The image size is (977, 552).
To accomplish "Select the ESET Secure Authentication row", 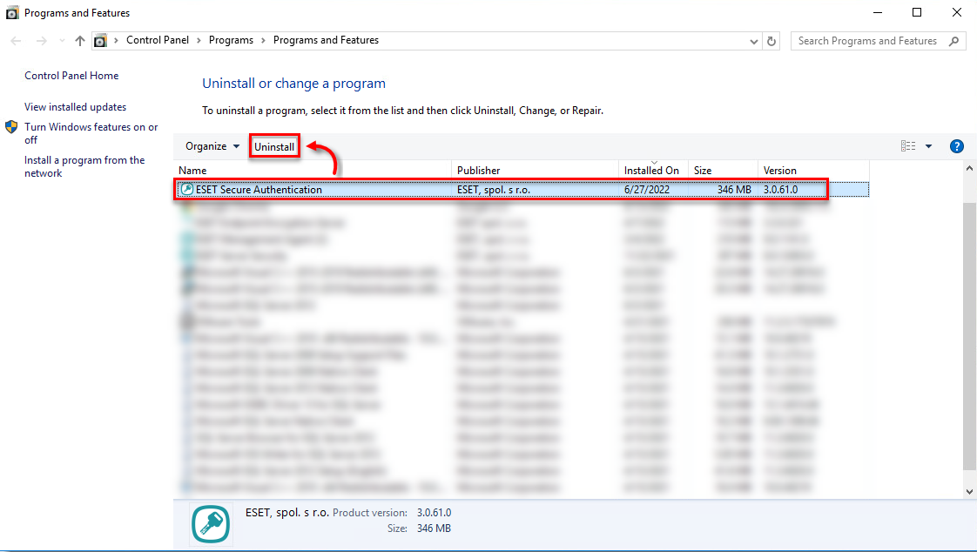I will click(259, 190).
